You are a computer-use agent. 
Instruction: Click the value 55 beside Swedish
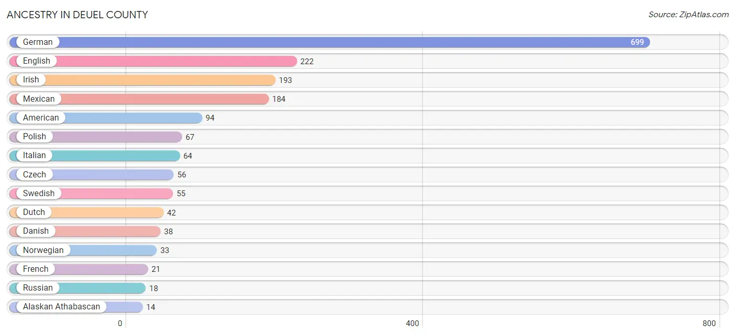(x=181, y=193)
